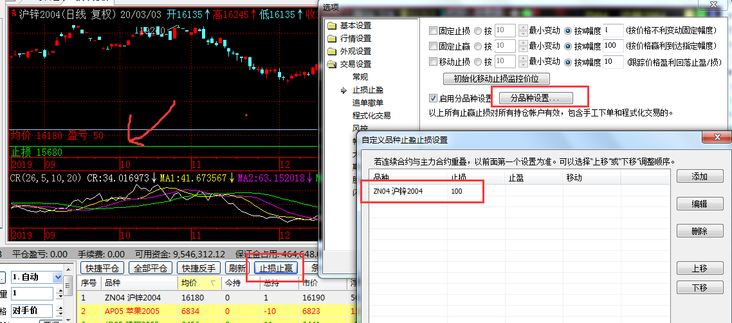
Task: Select 按%幅度 radio in 固定止赢 row
Action: (568, 46)
